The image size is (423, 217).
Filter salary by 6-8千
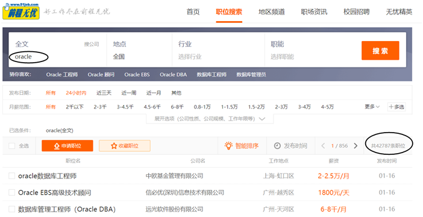177,107
